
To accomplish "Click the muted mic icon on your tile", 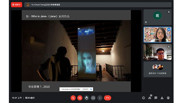I will [169, 12].
